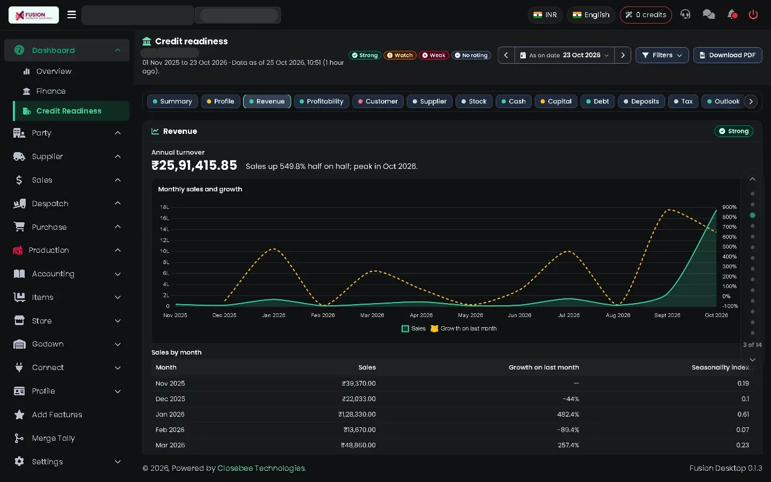Open the notifications bell icon
This screenshot has width=771, height=482.
pos(732,14)
